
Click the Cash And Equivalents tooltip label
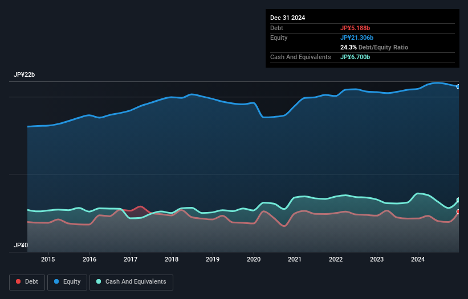(x=300, y=57)
